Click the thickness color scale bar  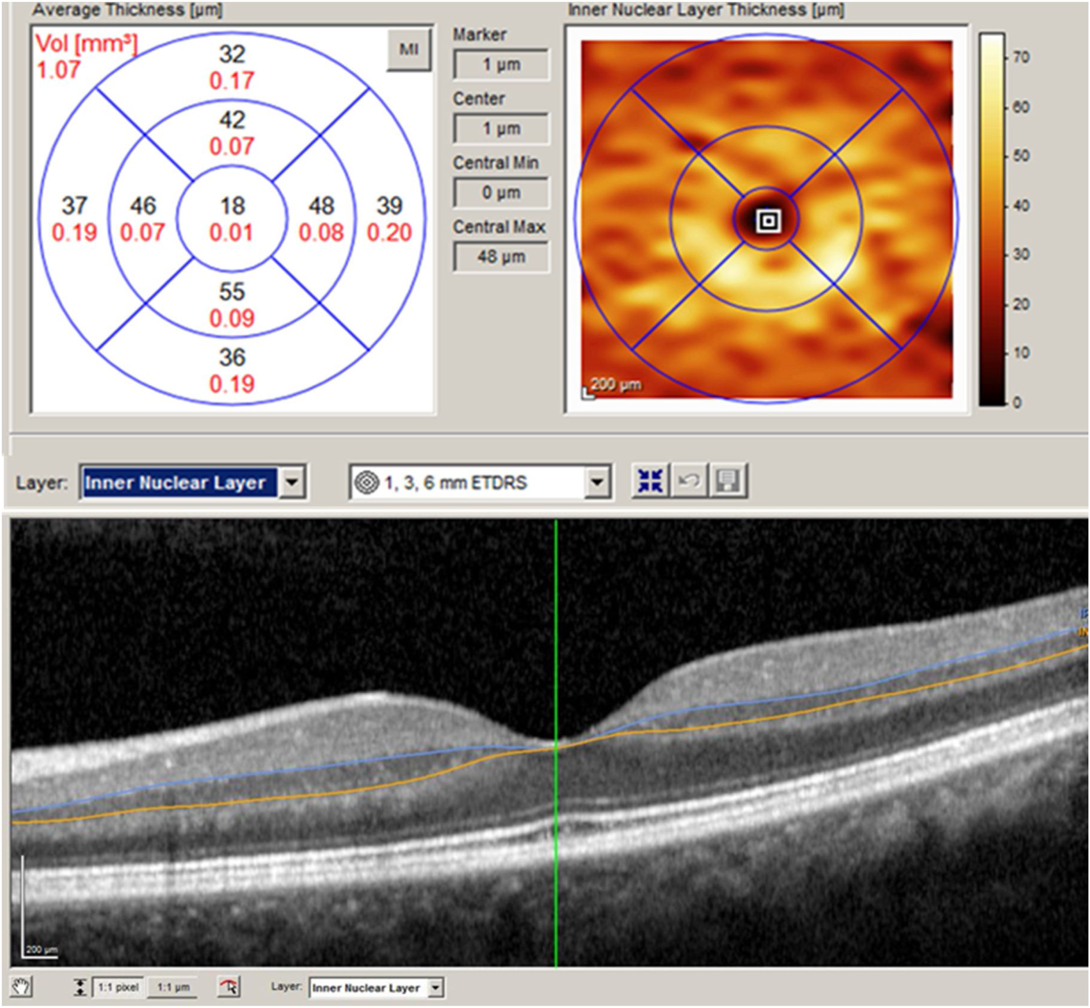(x=991, y=218)
